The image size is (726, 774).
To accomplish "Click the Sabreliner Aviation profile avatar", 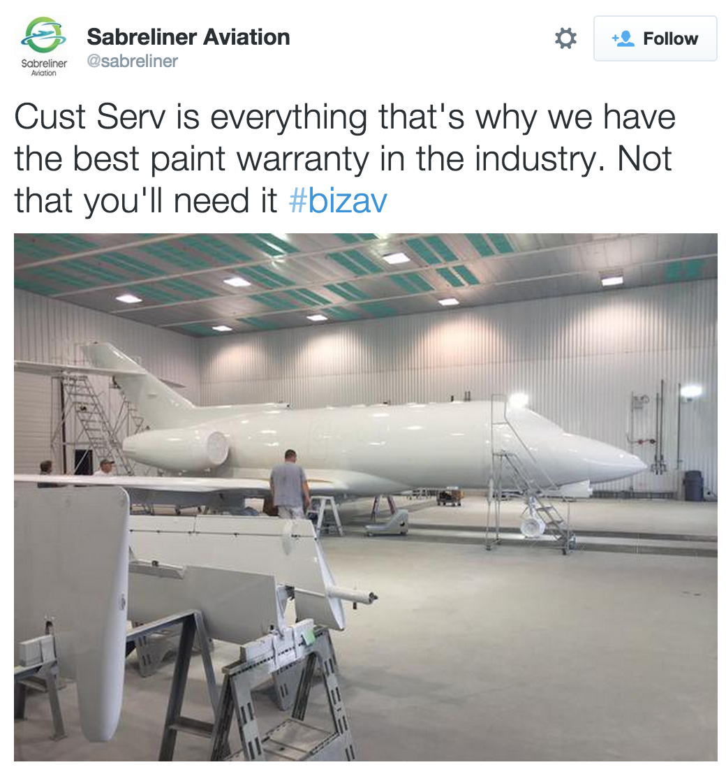I will click(x=44, y=46).
